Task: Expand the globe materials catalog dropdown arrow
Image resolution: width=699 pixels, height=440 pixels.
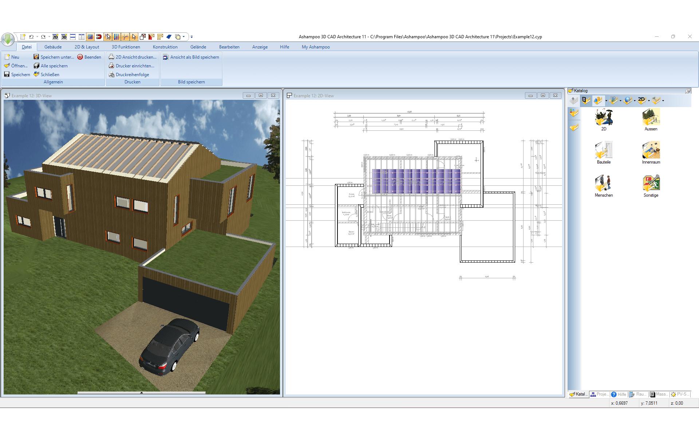Action: [635, 101]
